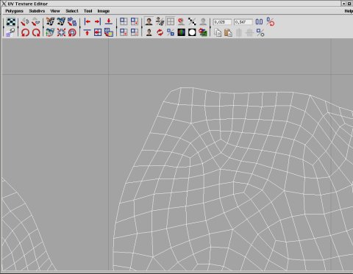Click the V coordinate field showing 0.547
The image size is (353, 274).
pyautogui.click(x=243, y=22)
